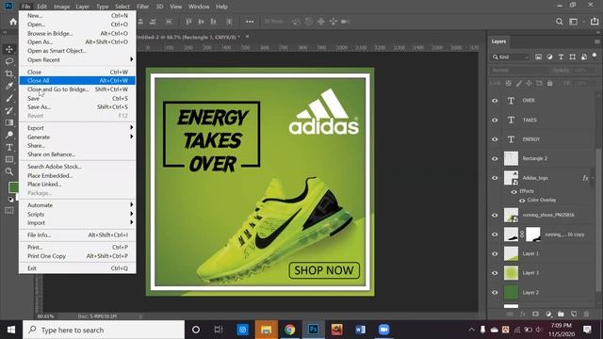Click the Layers panel tab

click(x=498, y=41)
